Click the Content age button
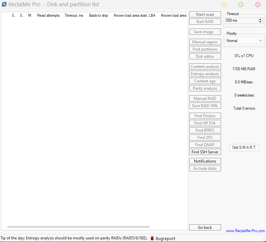266x242 pixels. (x=205, y=81)
